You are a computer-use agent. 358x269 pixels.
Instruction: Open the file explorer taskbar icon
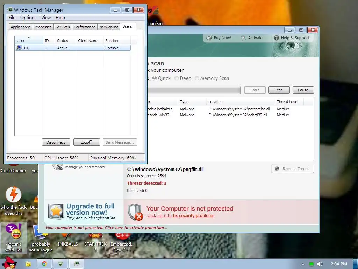click(x=28, y=264)
